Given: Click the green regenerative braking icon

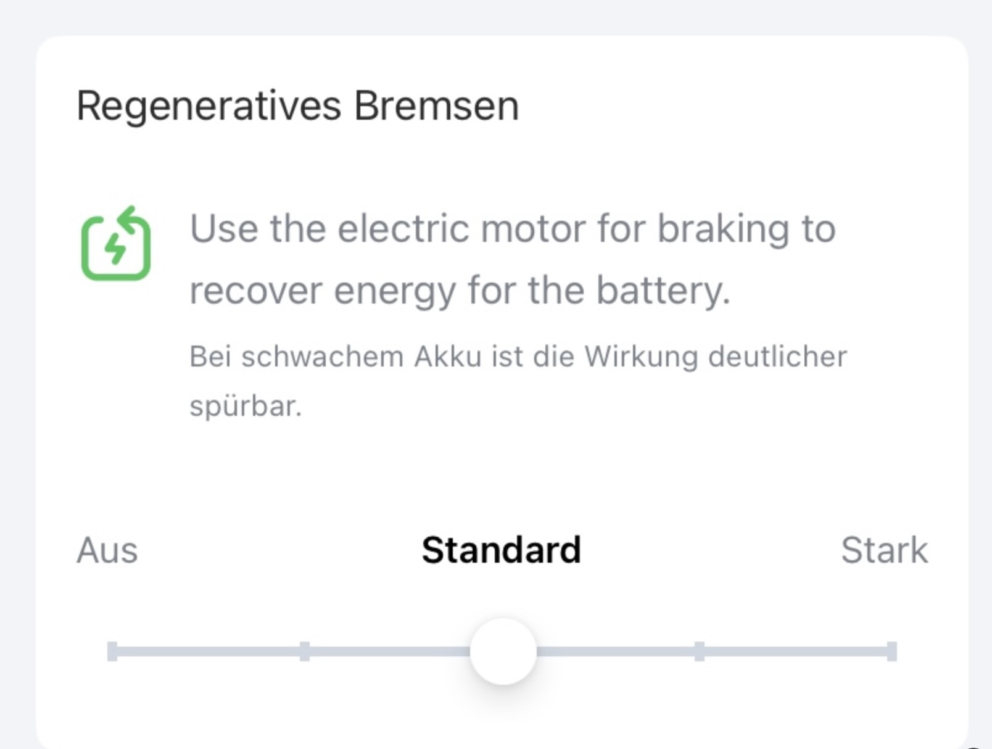Looking at the screenshot, I should point(116,244).
